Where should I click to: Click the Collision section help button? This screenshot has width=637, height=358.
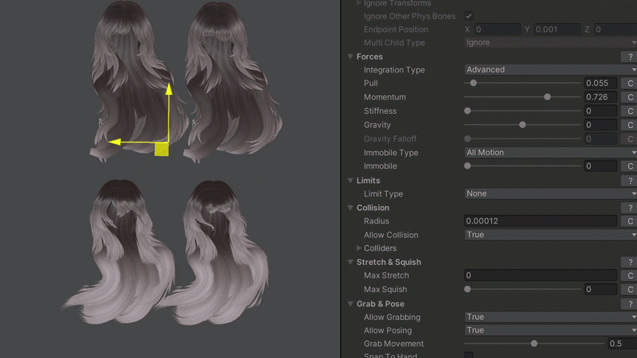point(628,208)
